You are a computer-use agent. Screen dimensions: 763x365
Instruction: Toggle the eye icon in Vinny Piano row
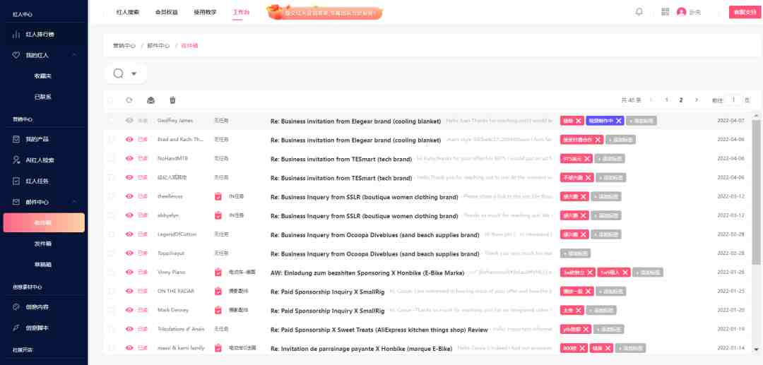click(129, 273)
